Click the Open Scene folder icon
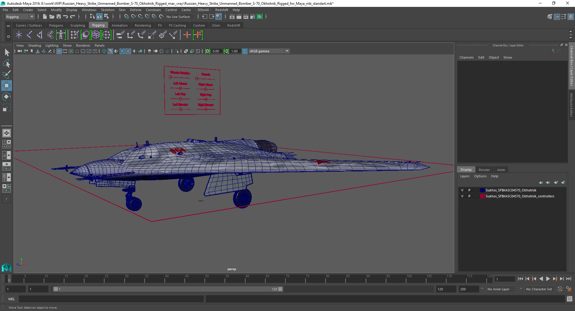This screenshot has height=311, width=575. [52, 17]
